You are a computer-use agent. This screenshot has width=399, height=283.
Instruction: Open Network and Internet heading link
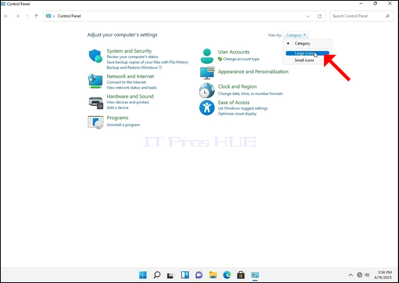coord(130,76)
